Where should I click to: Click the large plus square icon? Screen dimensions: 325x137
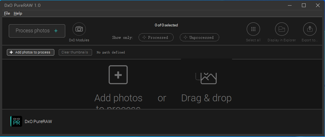118,75
